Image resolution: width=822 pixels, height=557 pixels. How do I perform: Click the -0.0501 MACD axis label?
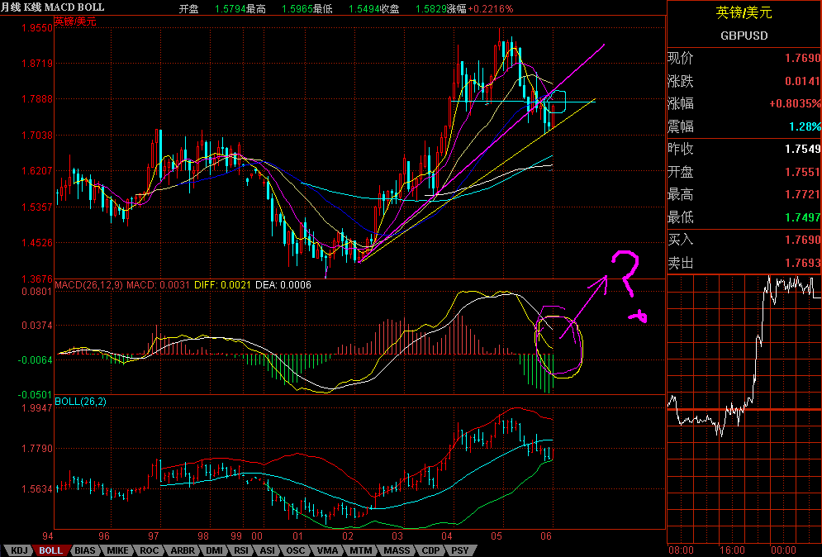pyautogui.click(x=36, y=394)
